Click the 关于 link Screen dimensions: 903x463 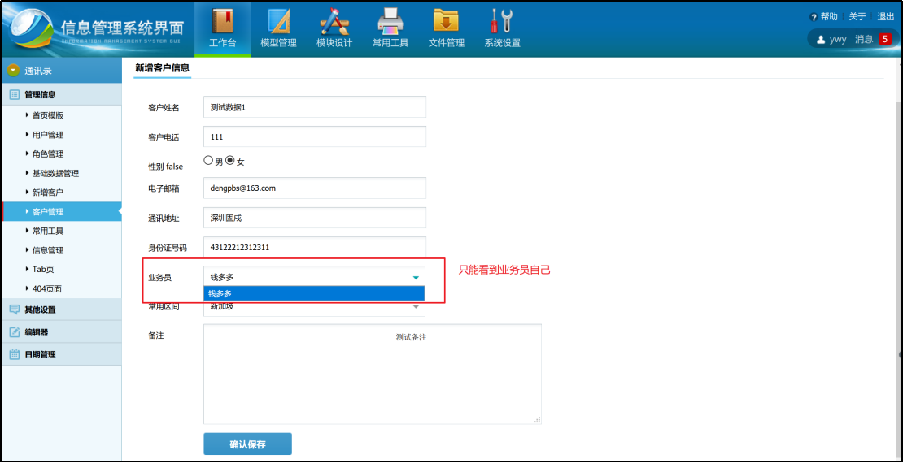[x=857, y=17]
